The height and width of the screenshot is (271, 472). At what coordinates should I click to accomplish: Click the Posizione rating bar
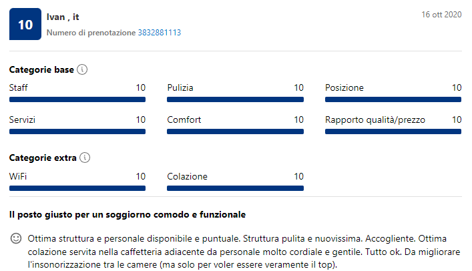(393, 99)
